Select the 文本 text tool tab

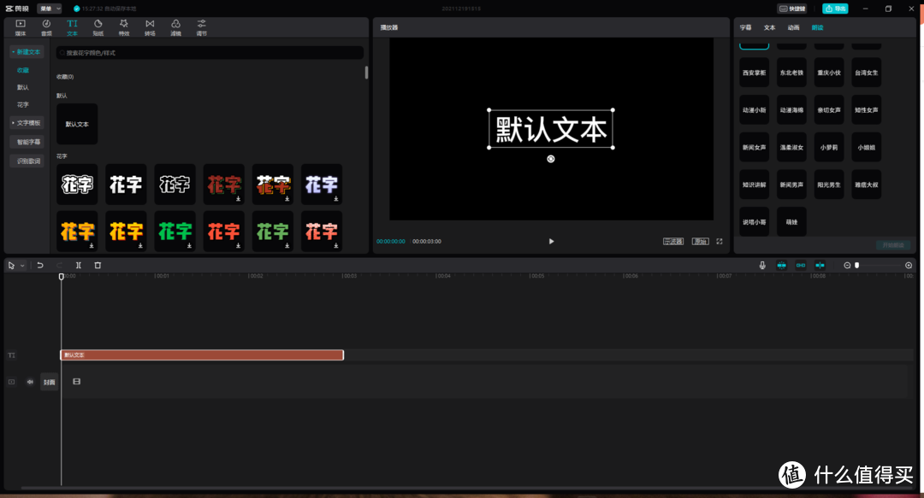(x=72, y=27)
